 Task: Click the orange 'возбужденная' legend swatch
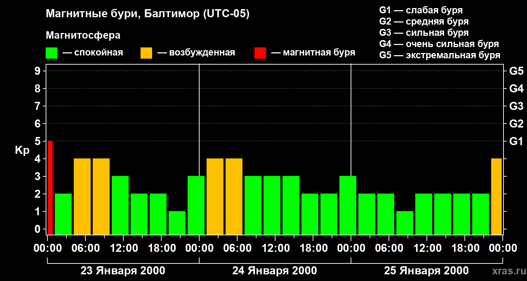(146, 53)
